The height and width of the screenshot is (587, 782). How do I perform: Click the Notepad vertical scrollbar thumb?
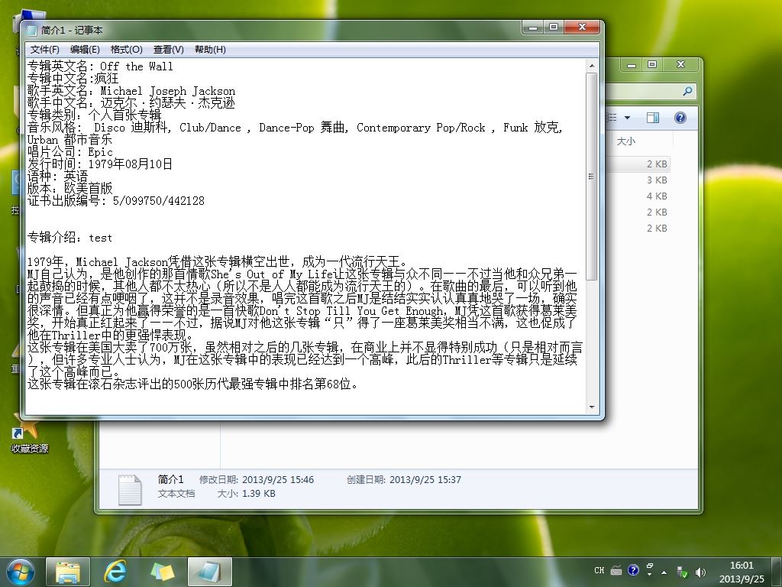click(x=592, y=177)
